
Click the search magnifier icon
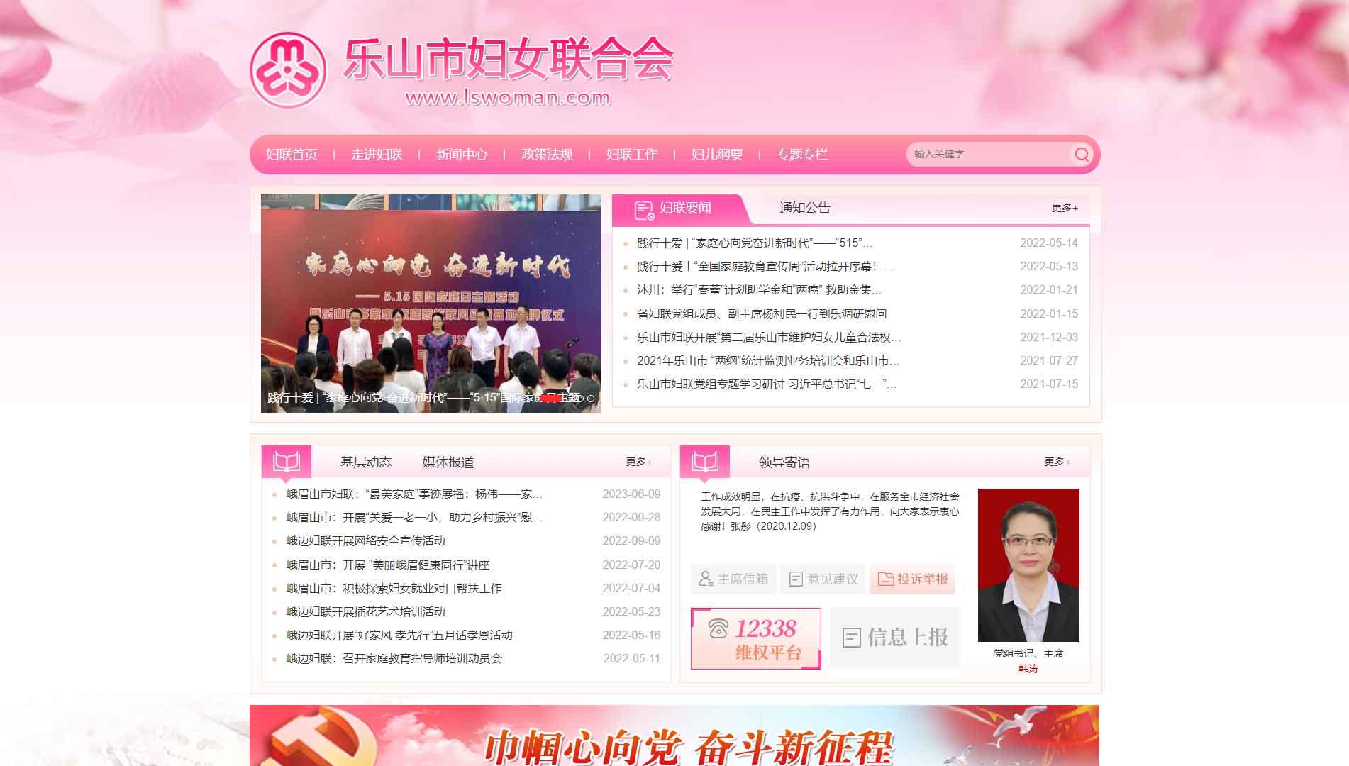pyautogui.click(x=1082, y=155)
